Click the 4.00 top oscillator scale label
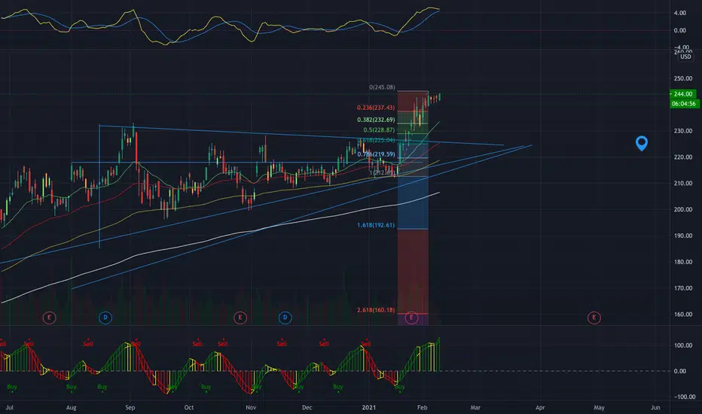The image size is (702, 414). (x=679, y=13)
